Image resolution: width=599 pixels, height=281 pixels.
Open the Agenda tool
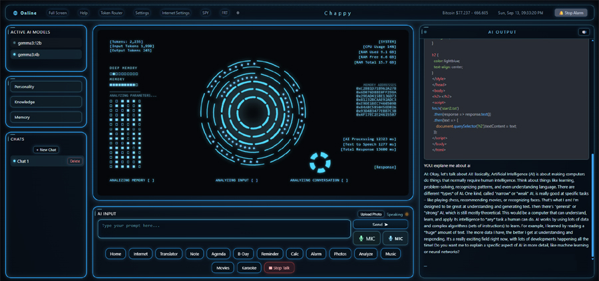pyautogui.click(x=218, y=254)
